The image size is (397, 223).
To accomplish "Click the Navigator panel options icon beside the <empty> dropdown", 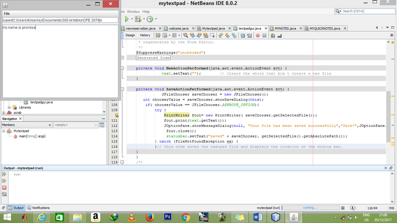I will (x=102, y=125).
